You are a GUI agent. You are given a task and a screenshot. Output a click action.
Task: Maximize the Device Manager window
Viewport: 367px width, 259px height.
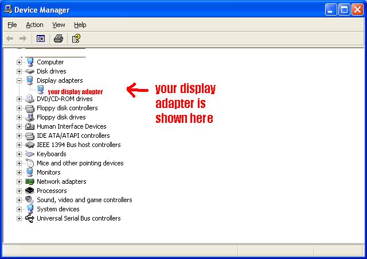point(344,10)
